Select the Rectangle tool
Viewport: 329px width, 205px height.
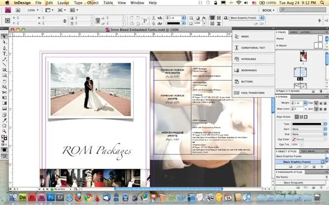pos(4,75)
